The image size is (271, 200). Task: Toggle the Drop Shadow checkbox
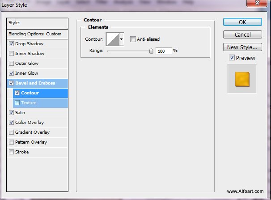(x=12, y=44)
